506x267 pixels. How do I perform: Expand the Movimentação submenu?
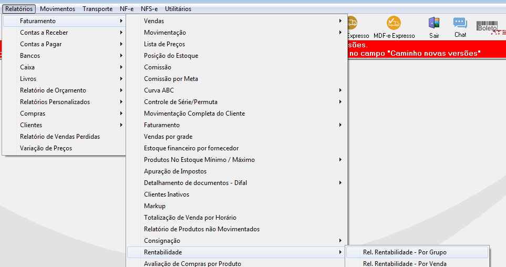pyautogui.click(x=237, y=33)
